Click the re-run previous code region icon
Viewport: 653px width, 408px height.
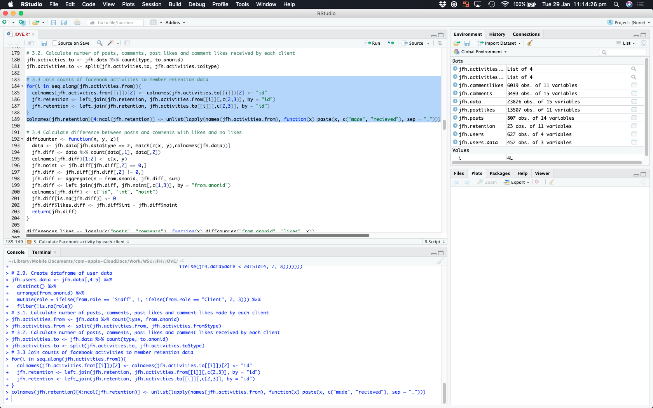click(391, 43)
